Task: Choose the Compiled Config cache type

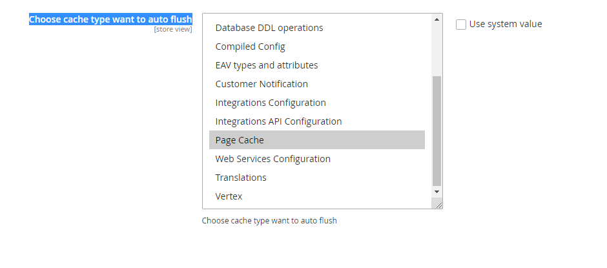Action: [250, 46]
